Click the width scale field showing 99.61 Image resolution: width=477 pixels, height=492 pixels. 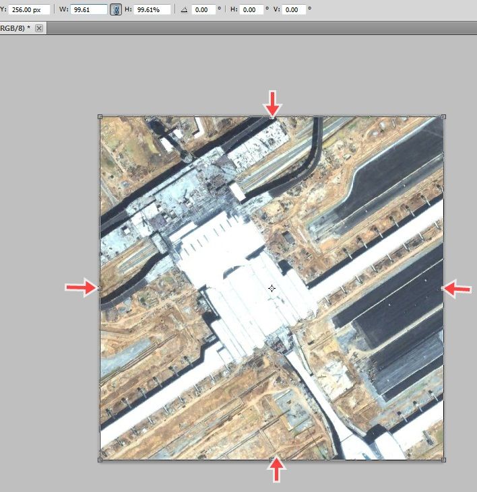coord(89,9)
